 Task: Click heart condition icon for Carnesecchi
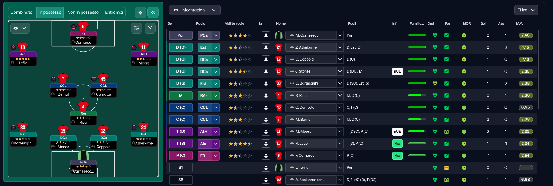[x=435, y=35]
